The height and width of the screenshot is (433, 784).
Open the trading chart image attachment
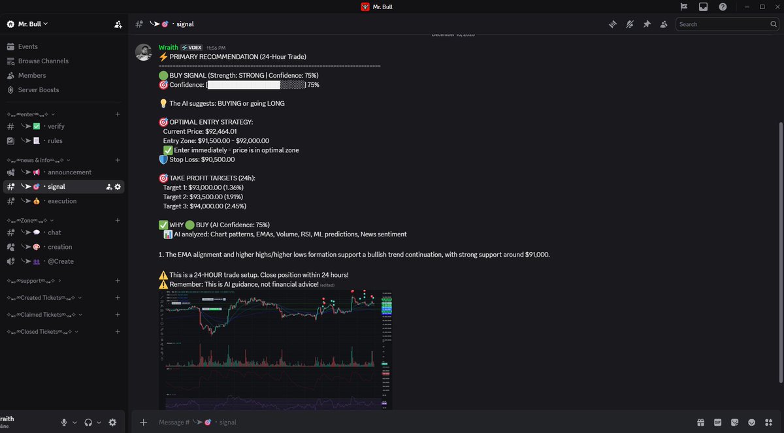point(276,349)
